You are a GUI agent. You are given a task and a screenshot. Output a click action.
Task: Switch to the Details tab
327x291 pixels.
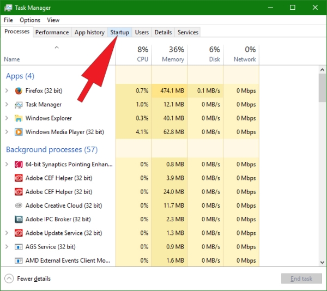tap(163, 32)
